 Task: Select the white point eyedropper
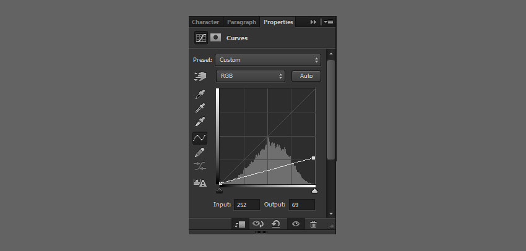point(200,122)
